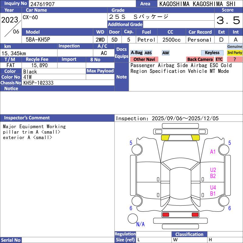Click the U2 damage marker on diagram
This screenshot has height=243, width=243.
pos(213,170)
